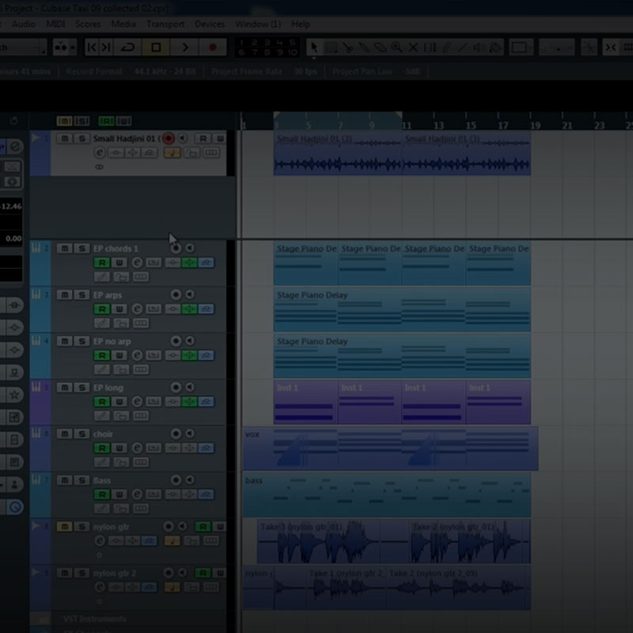Open the Help menu

pos(301,25)
